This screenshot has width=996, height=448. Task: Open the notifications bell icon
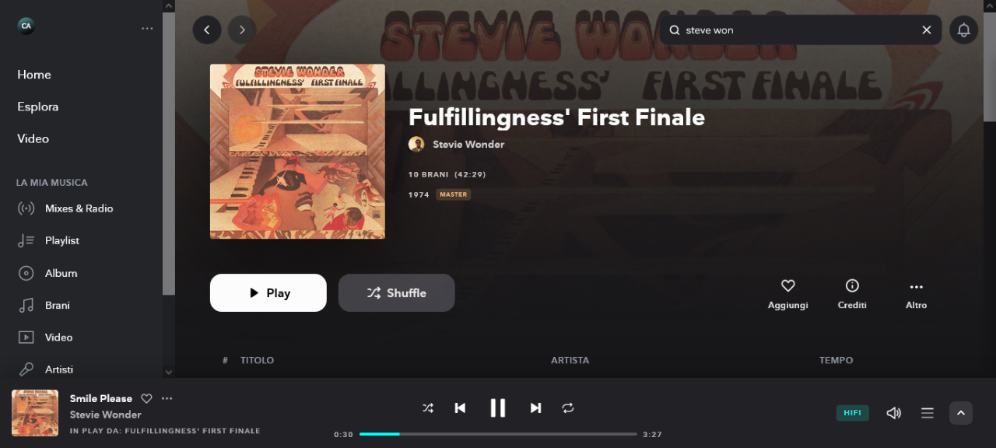963,30
